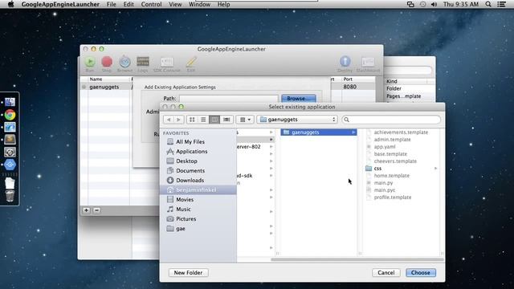
Task: Click the Path input field
Action: coord(228,98)
